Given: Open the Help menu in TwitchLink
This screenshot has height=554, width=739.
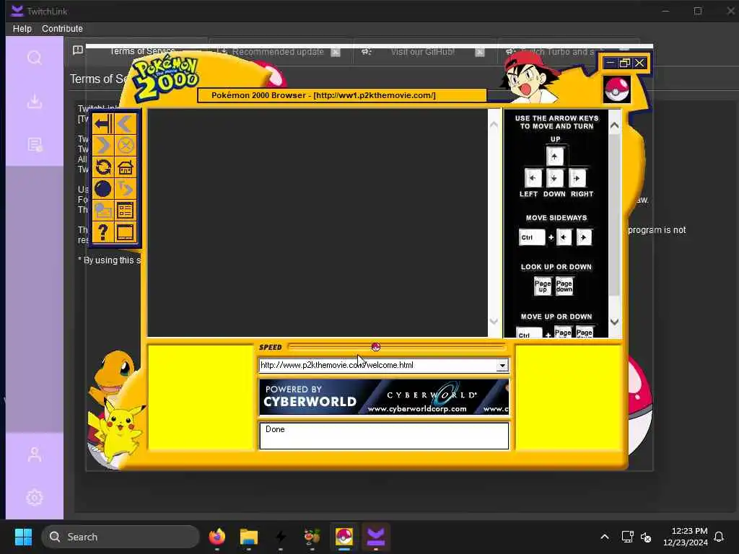Looking at the screenshot, I should [22, 29].
